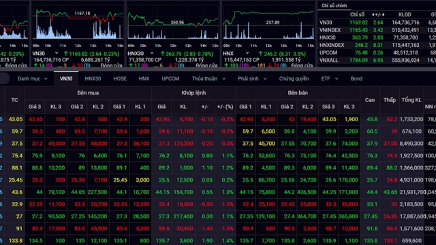Open the HNX chart index selector dropdown
436x245 pixels.
pyautogui.click(x=247, y=53)
